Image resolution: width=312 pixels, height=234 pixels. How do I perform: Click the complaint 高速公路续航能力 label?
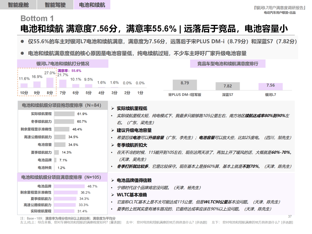pyautogui.click(x=38, y=137)
